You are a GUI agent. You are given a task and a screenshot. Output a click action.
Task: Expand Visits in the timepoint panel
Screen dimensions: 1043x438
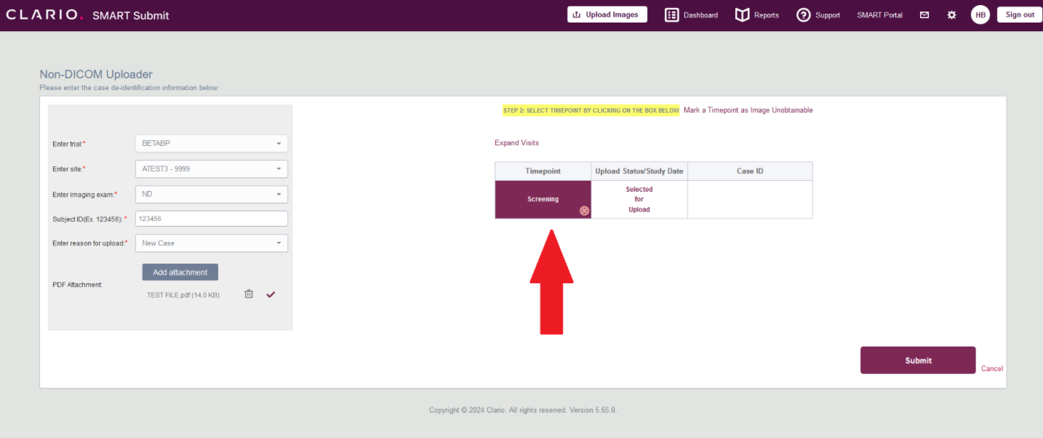point(516,142)
